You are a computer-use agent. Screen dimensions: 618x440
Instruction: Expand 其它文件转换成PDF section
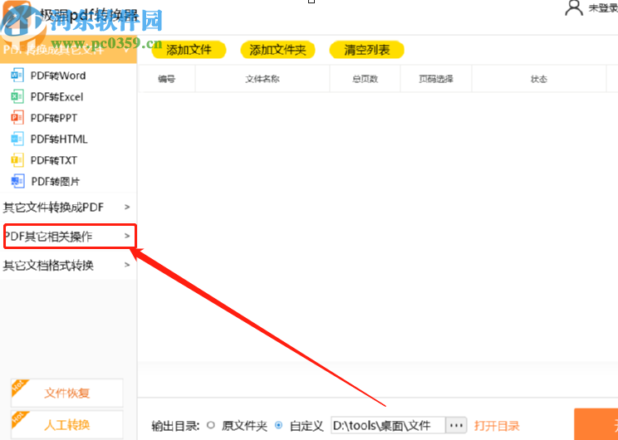point(69,208)
